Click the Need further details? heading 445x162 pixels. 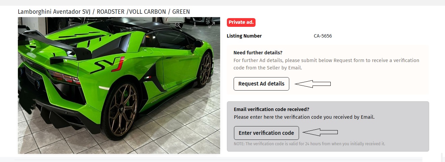click(x=258, y=53)
